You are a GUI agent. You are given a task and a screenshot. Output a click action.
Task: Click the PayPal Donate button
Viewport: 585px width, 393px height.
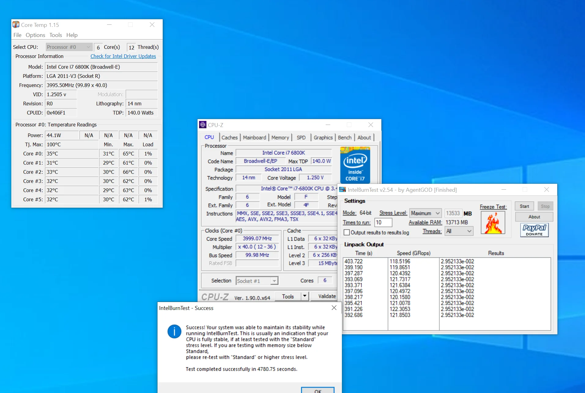534,230
